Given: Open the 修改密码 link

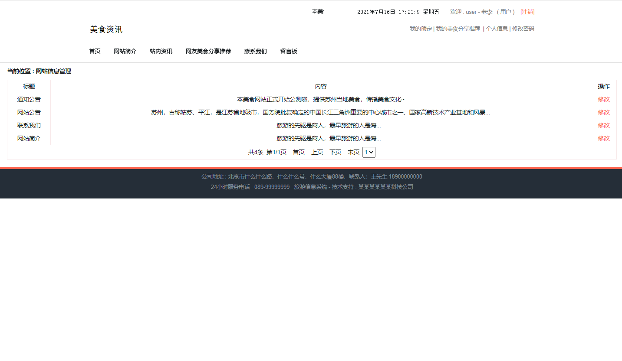Looking at the screenshot, I should click(x=523, y=29).
